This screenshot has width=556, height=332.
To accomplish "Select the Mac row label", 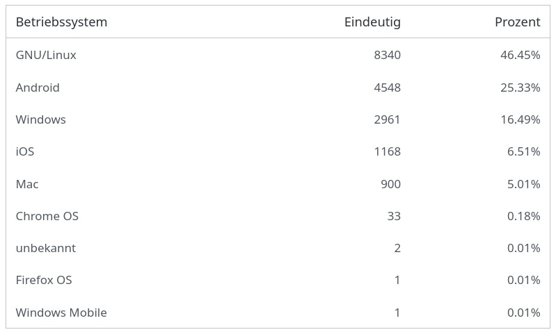I will [x=27, y=184].
